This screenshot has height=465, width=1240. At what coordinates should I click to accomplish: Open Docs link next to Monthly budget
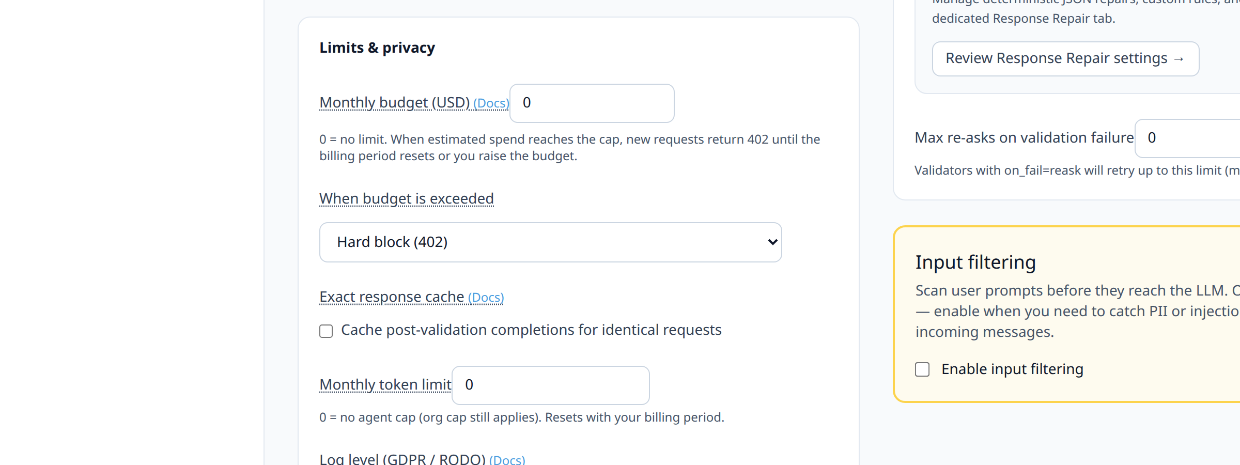pos(491,103)
